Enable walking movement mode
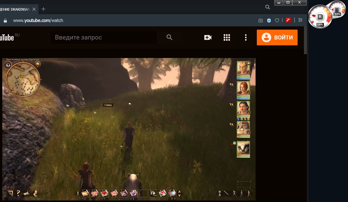348x202 pixels. click(242, 194)
